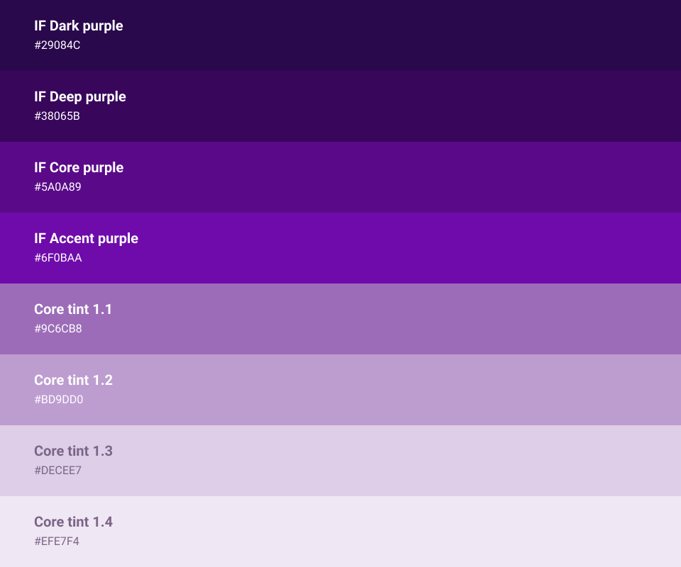Select the #BD9DD0 hex code

[59, 400]
